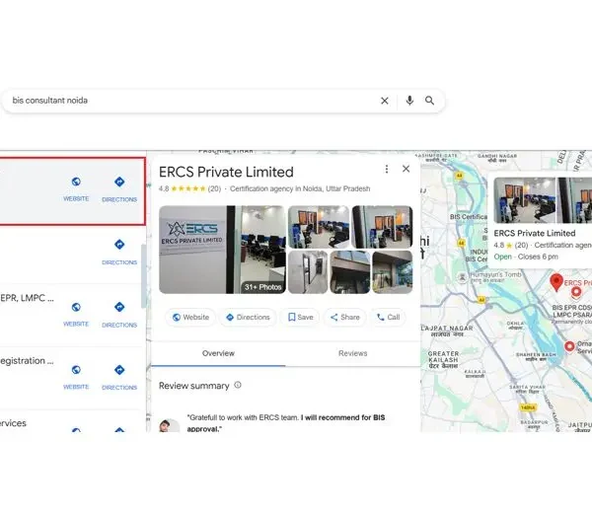This screenshot has width=592, height=515.
Task: Open the ERCS logo photo with 31+ Photos
Action: (222, 250)
